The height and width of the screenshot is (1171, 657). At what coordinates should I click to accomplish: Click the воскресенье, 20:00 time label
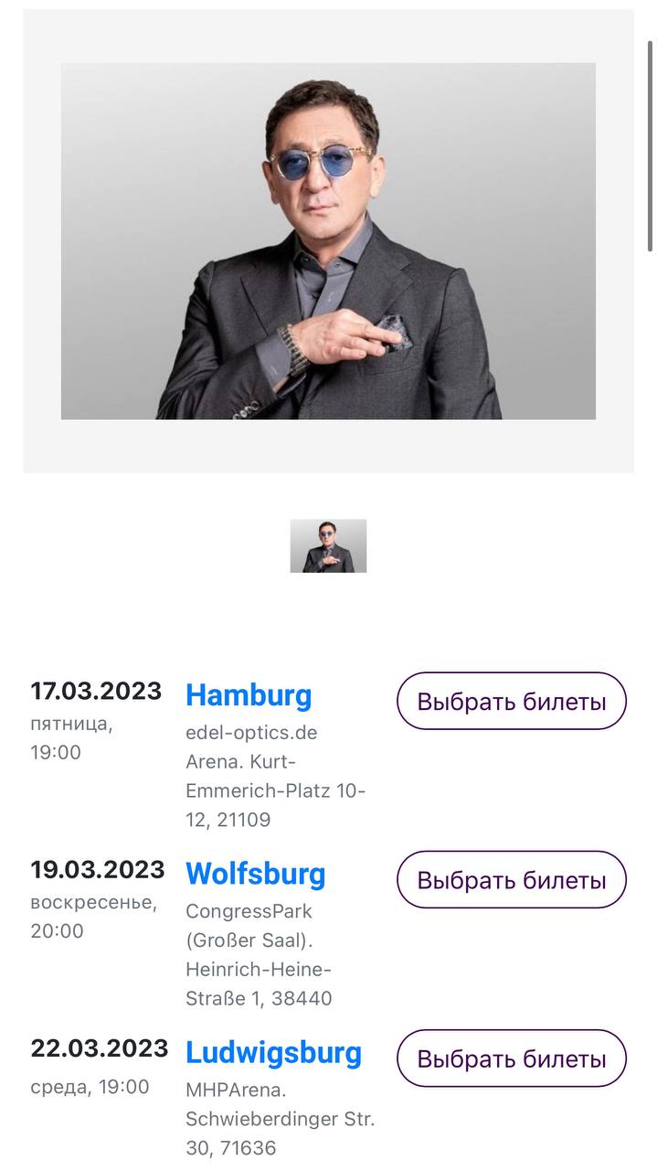pos(93,917)
